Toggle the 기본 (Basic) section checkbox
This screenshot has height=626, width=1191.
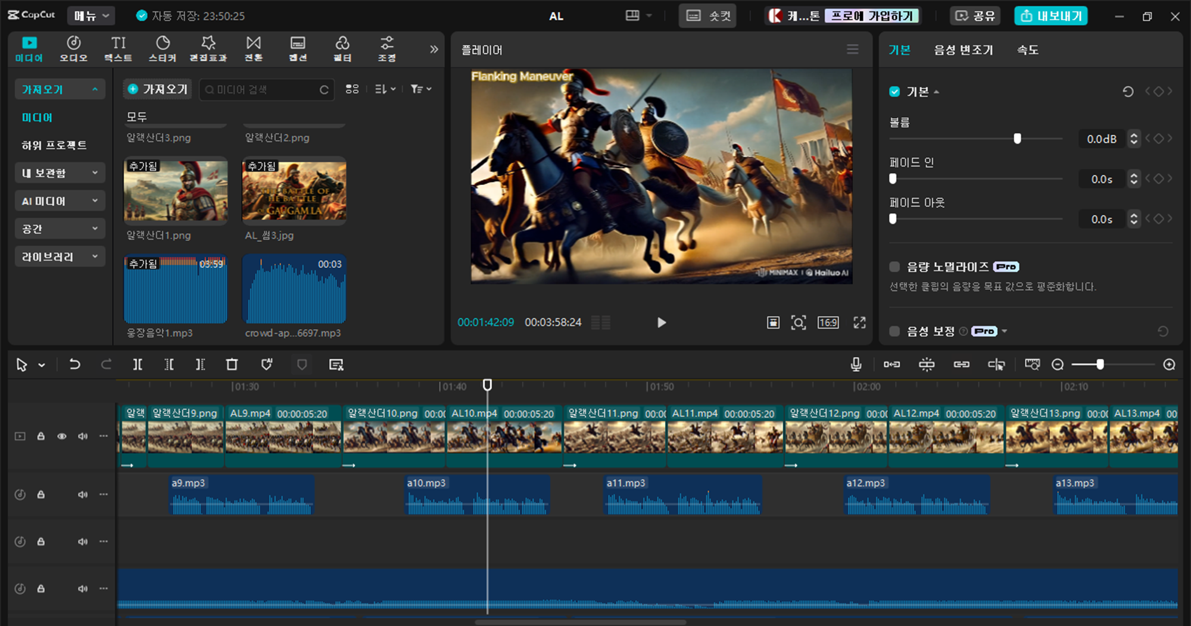click(x=894, y=92)
